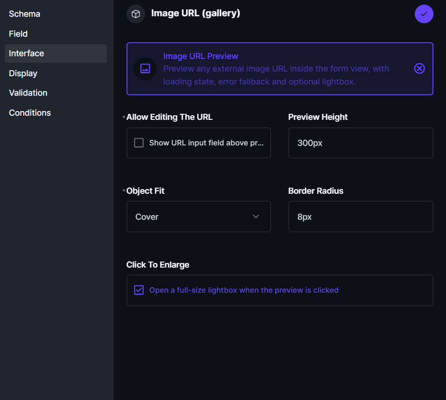
Task: Switch to the Field tab
Action: pos(56,34)
